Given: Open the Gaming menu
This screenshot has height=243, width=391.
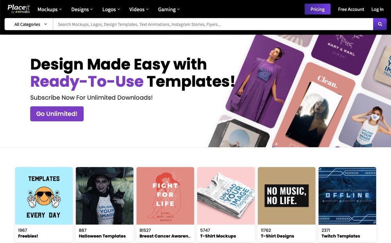Looking at the screenshot, I should click(x=169, y=9).
